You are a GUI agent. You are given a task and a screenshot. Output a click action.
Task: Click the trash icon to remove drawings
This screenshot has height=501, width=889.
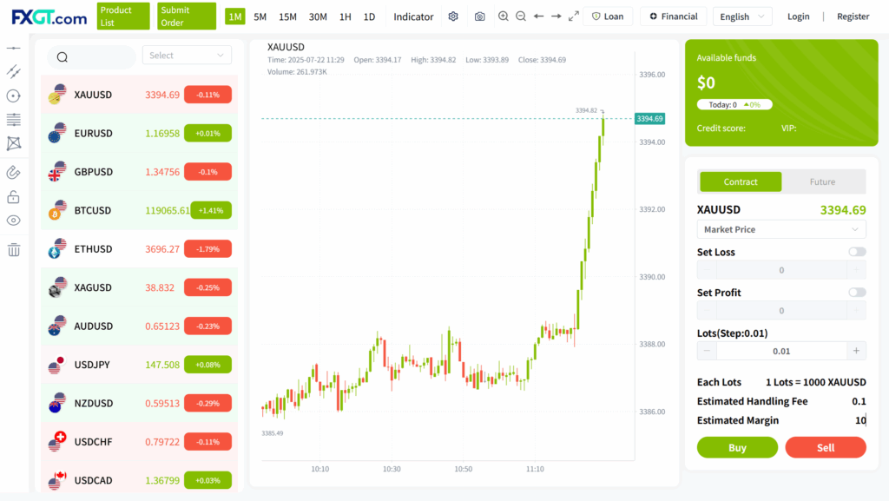(x=13, y=250)
